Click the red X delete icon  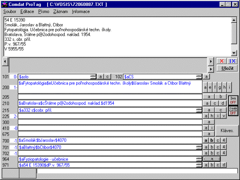[x=222, y=61]
